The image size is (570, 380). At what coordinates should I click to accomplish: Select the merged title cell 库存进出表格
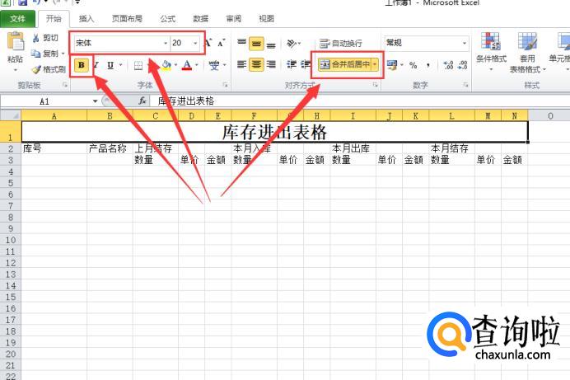274,132
